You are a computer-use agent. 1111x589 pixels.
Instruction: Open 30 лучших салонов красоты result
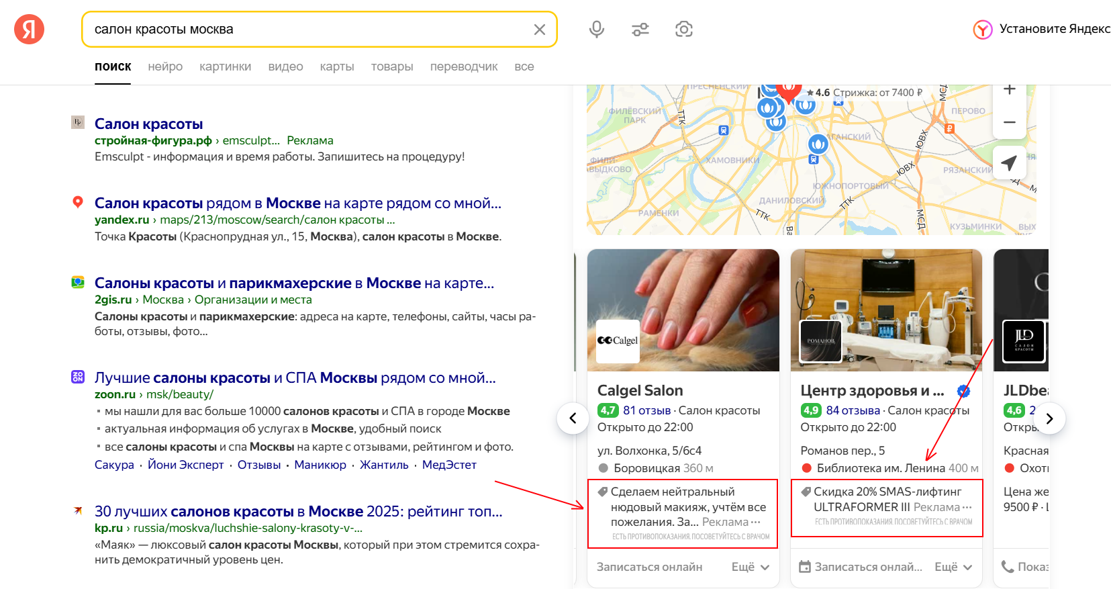[x=298, y=511]
